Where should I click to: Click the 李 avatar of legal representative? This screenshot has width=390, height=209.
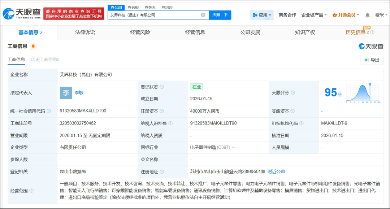click(66, 93)
